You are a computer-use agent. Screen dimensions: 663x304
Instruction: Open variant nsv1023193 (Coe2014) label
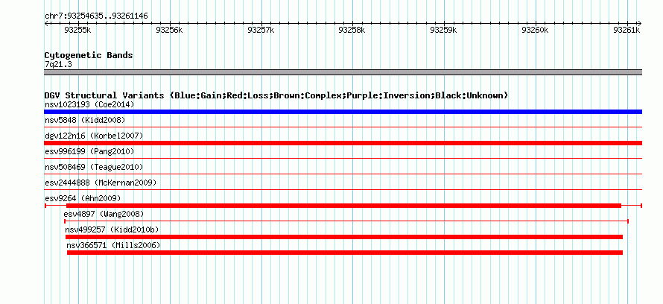pos(89,104)
